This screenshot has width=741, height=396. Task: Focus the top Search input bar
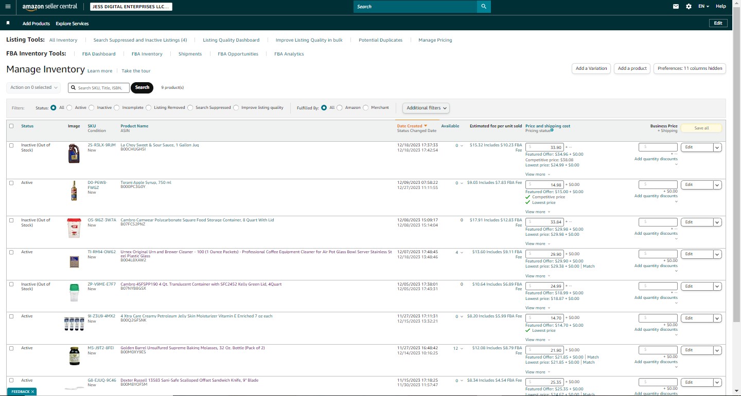pos(415,7)
